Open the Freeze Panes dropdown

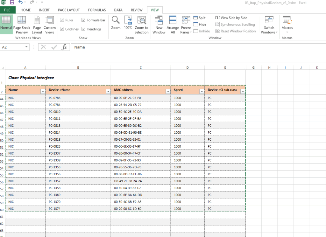point(186,25)
